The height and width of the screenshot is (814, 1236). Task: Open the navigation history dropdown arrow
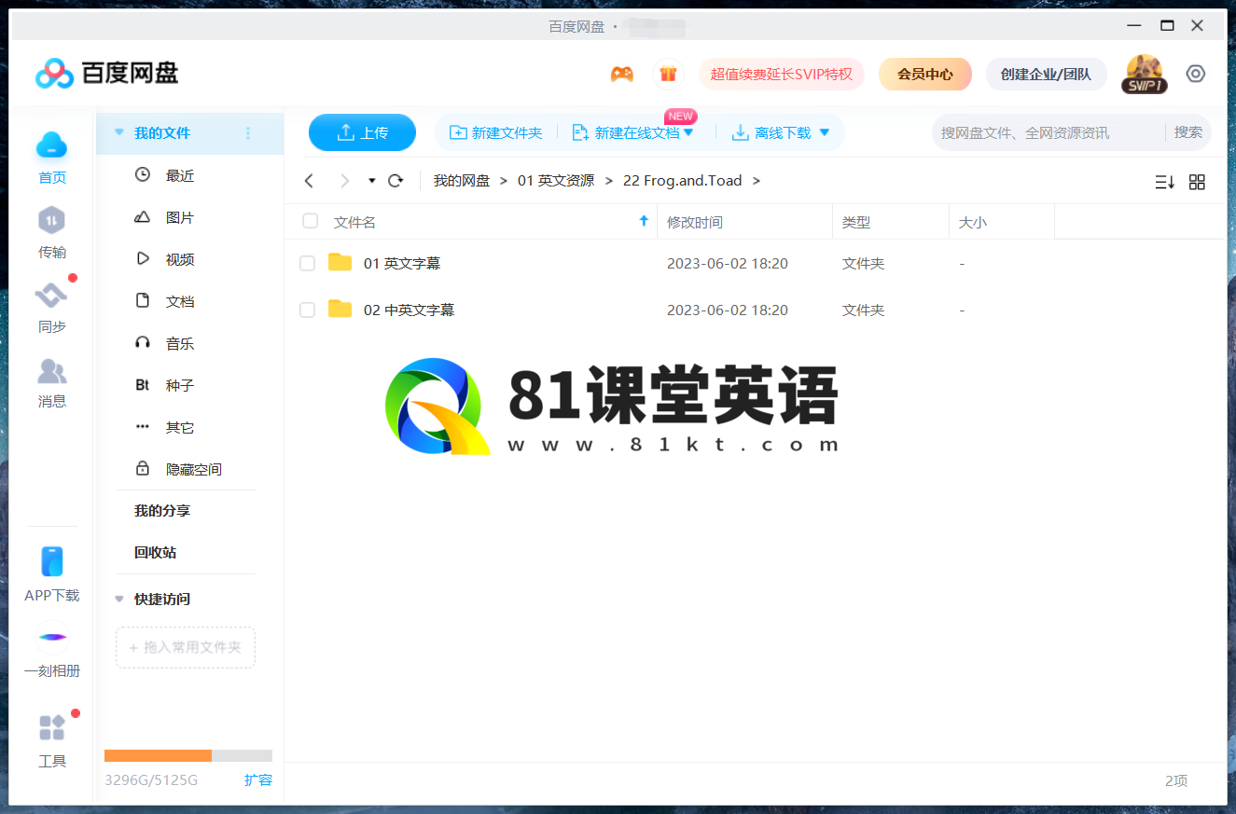tap(372, 181)
